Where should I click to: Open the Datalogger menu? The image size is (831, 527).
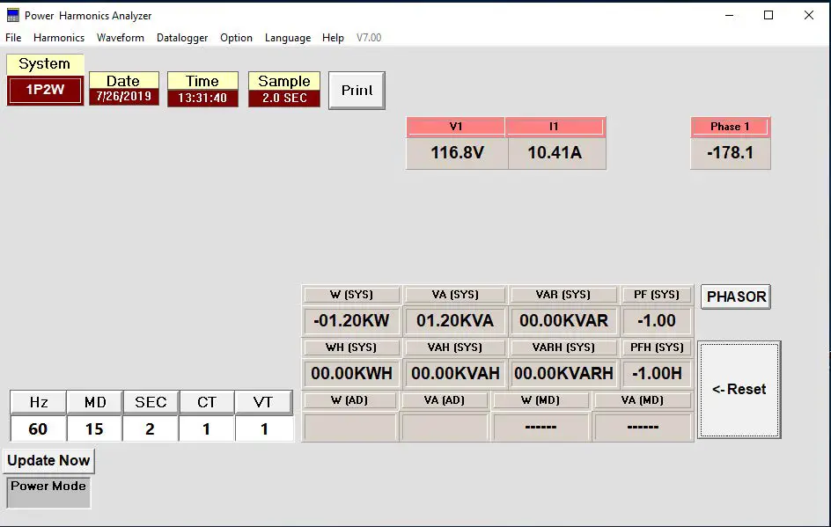point(181,38)
